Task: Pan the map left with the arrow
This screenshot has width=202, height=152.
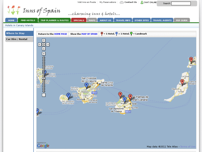Action: 40,45
